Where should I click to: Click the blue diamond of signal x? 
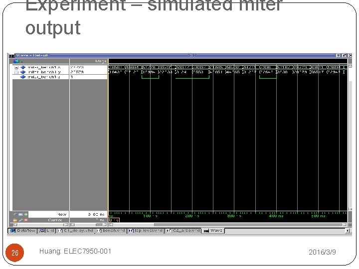(22, 67)
